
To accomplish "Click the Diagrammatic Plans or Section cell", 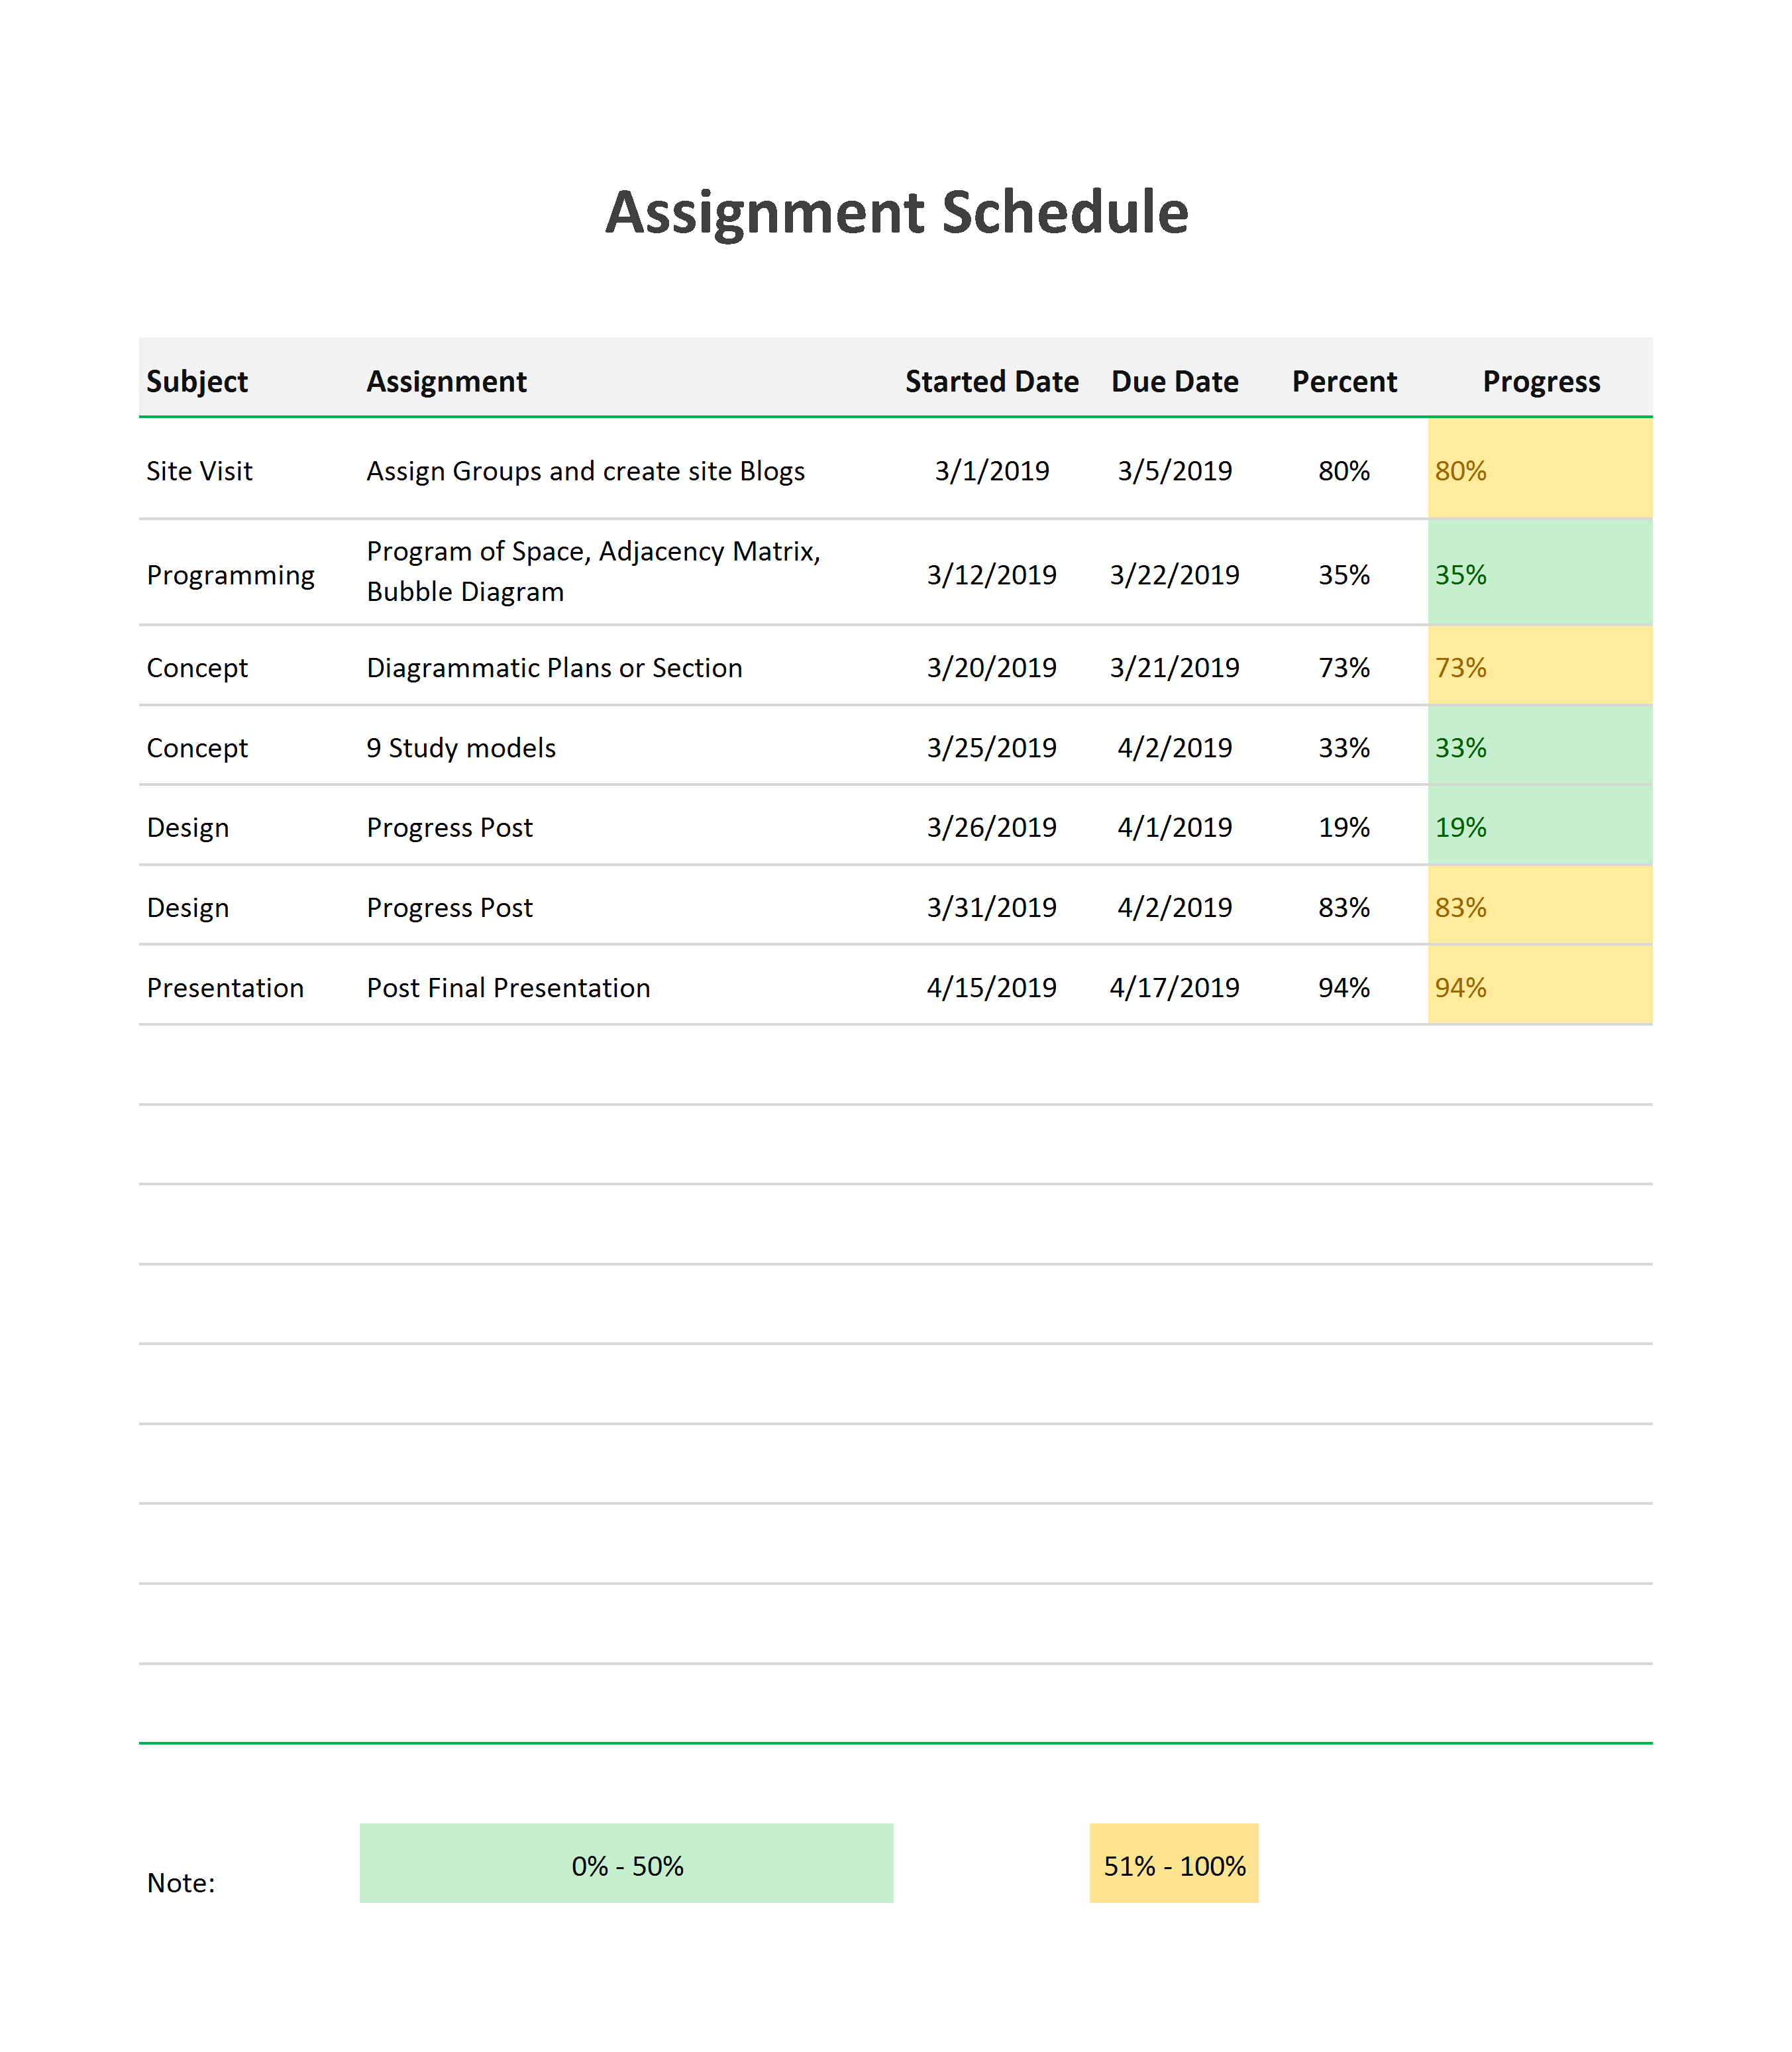I will [x=554, y=668].
